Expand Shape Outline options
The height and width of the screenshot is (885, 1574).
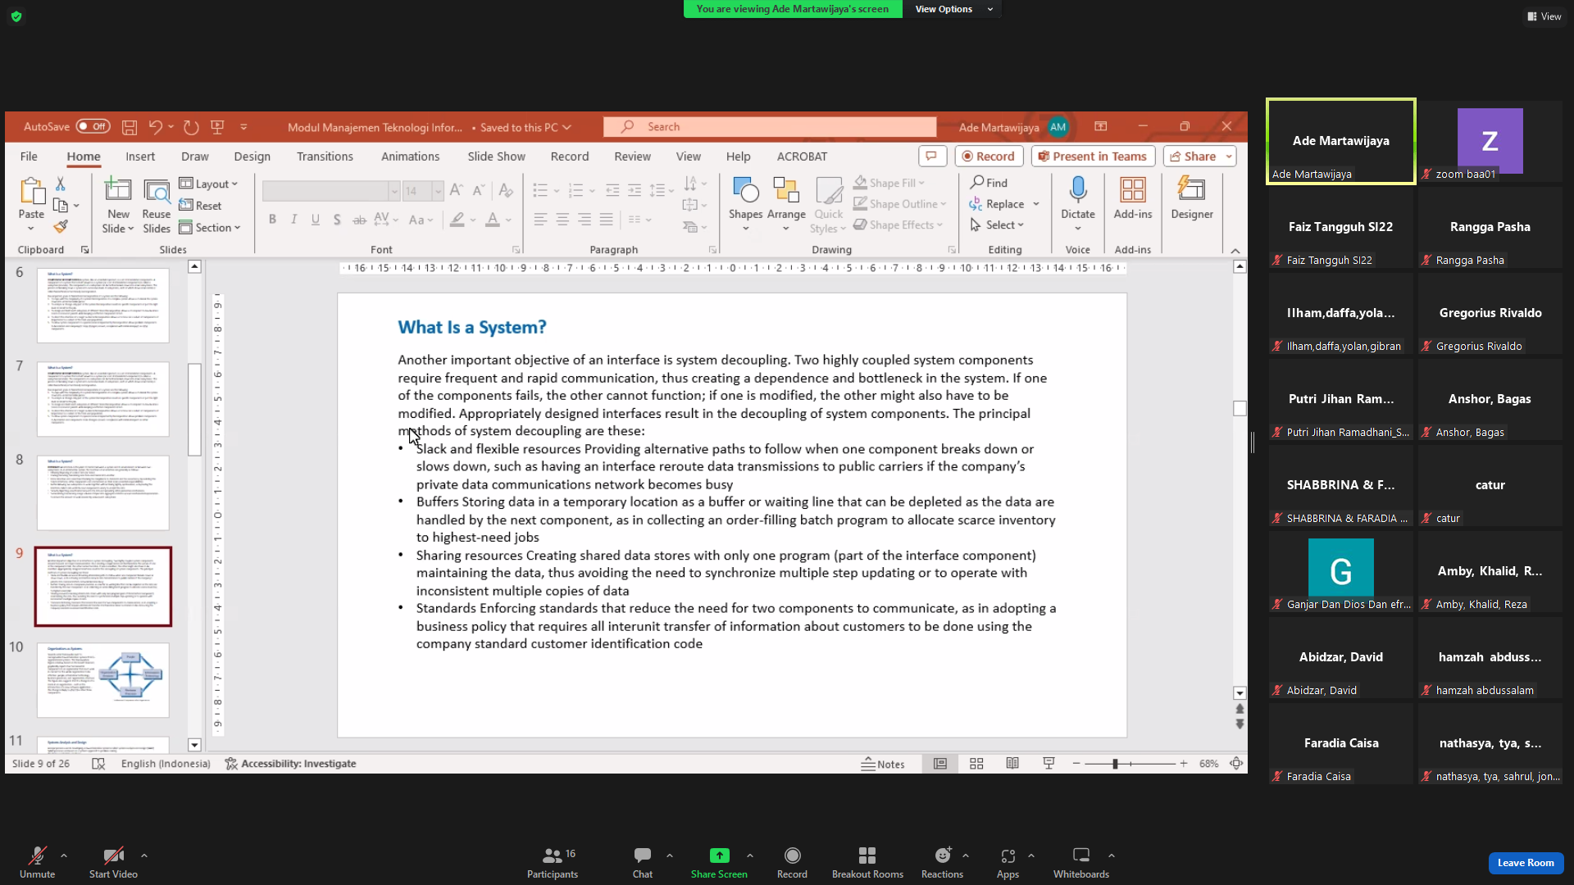tap(944, 204)
